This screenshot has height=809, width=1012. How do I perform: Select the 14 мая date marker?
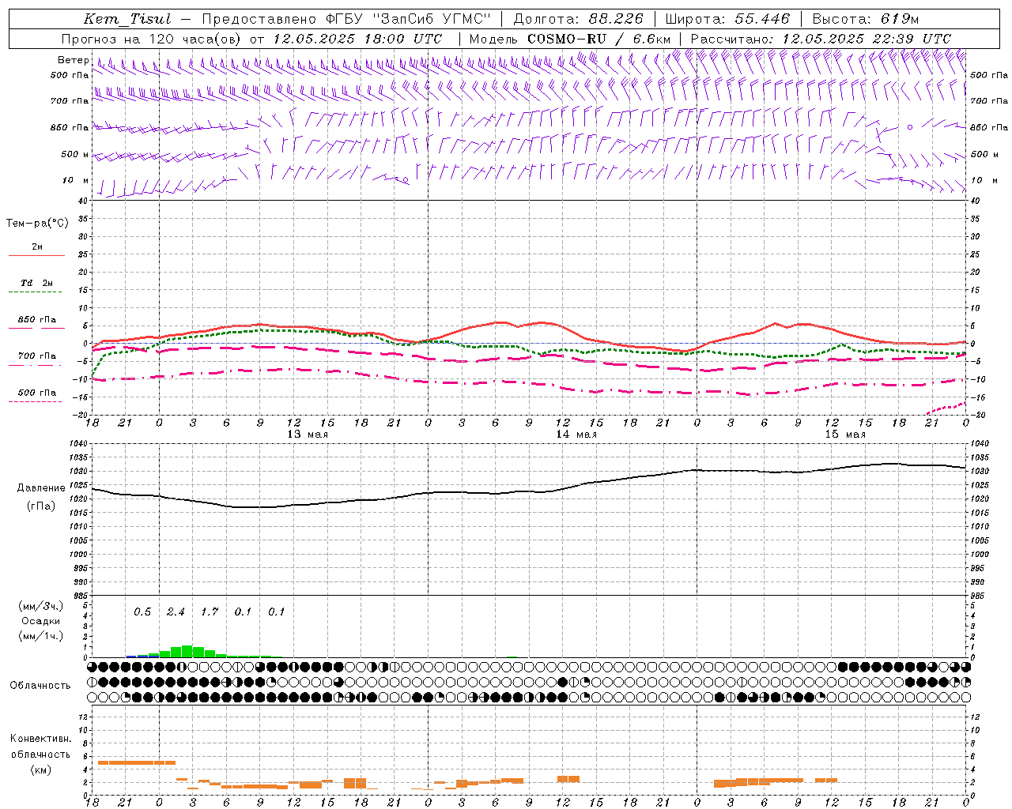pyautogui.click(x=576, y=435)
